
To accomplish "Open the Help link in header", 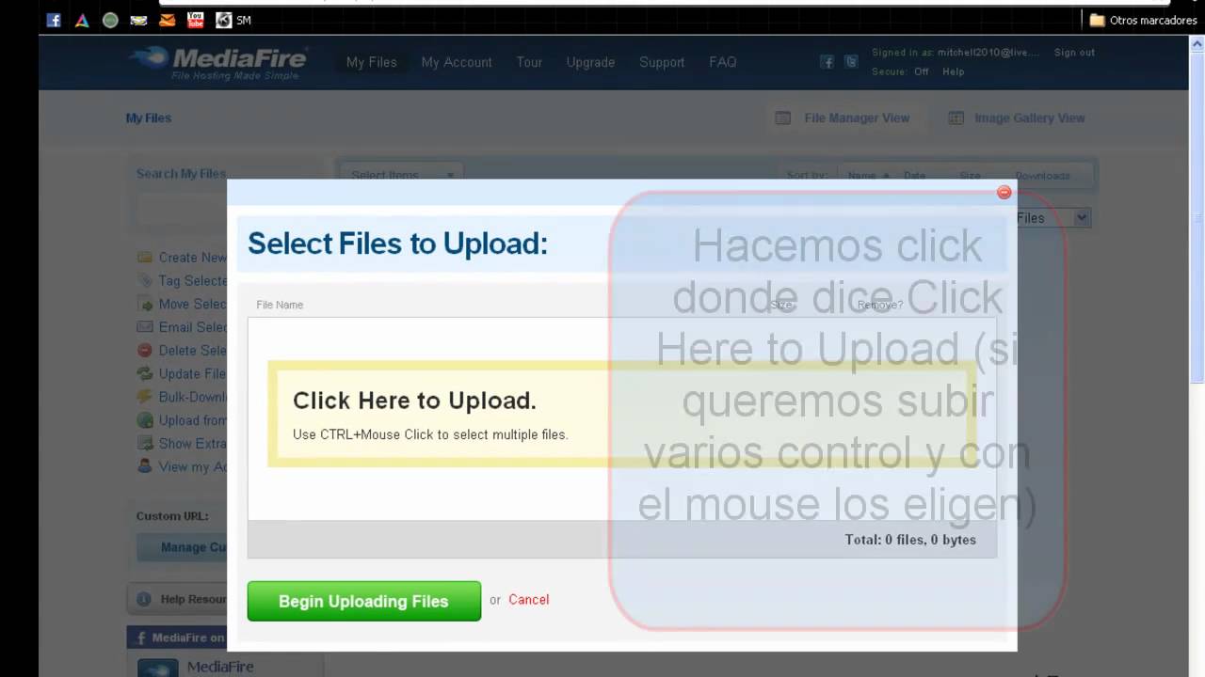I will (x=953, y=71).
